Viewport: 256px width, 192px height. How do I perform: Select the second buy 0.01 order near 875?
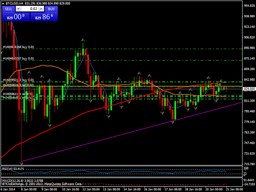click(18, 59)
